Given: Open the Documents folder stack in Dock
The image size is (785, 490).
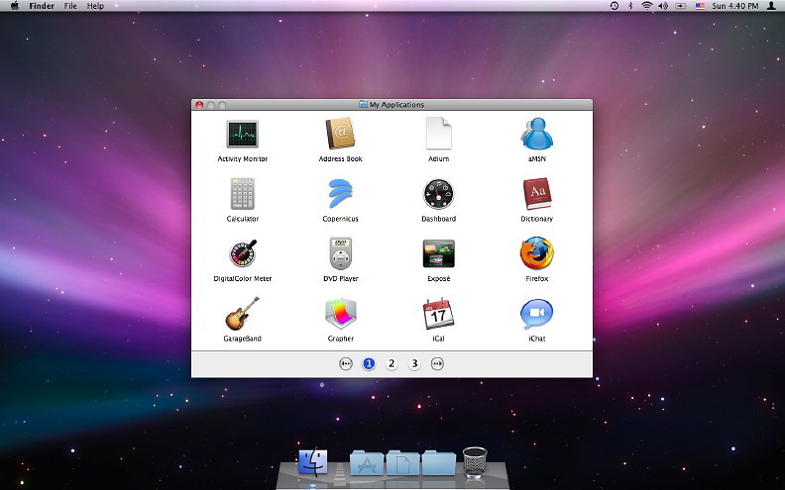Looking at the screenshot, I should 402,463.
